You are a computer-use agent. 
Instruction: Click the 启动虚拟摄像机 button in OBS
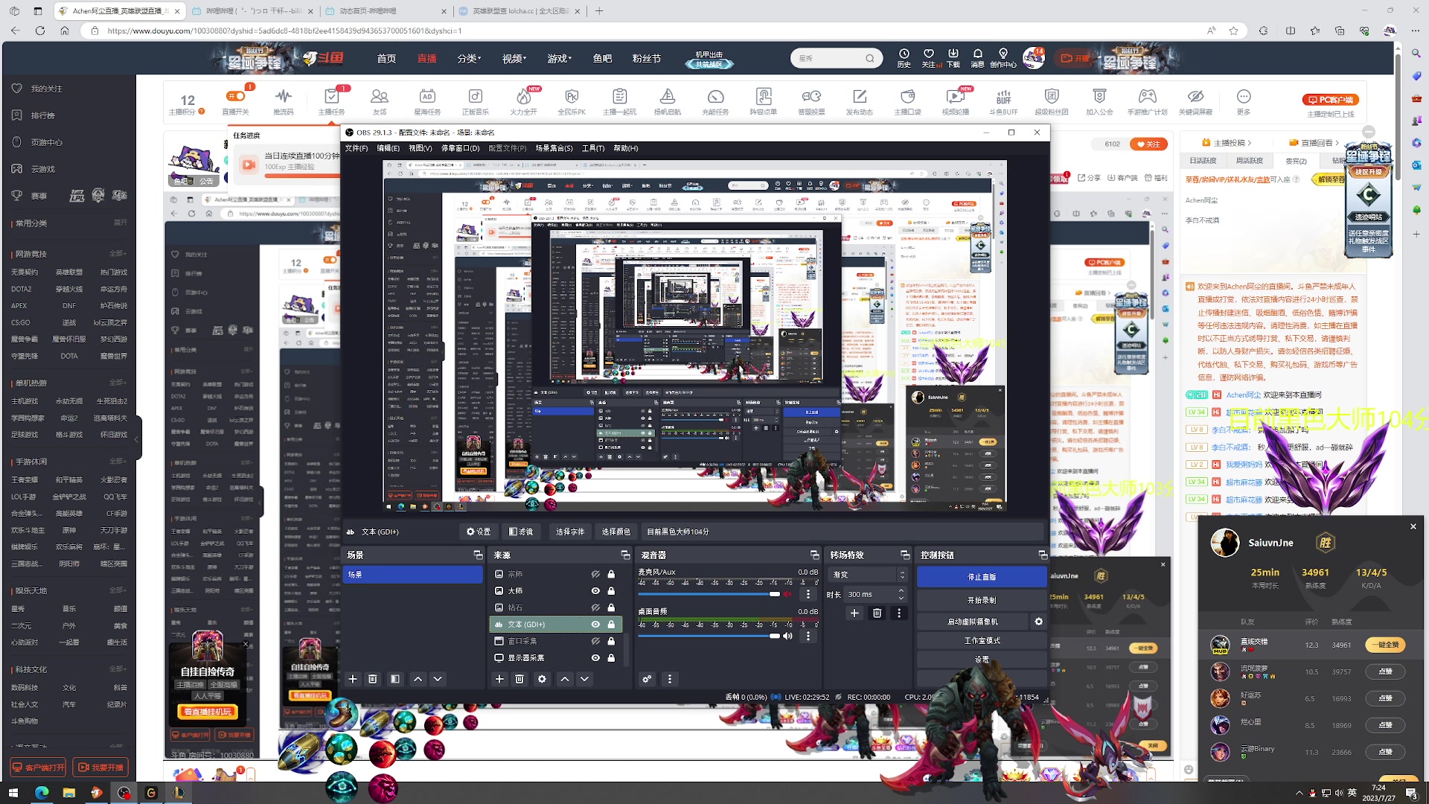972,622
